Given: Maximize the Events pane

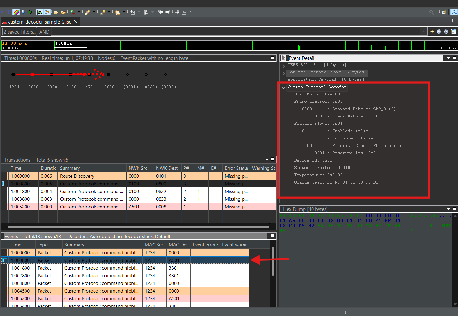Looking at the screenshot, I should click(x=273, y=236).
